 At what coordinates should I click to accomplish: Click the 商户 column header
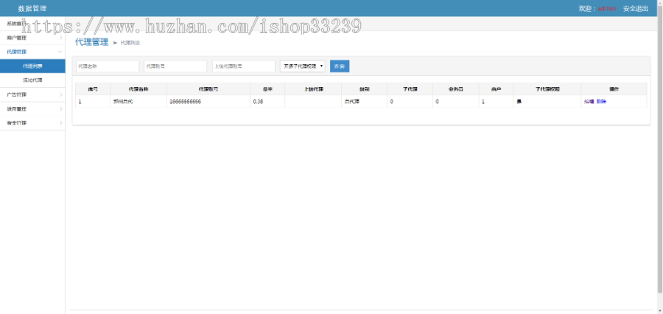(x=496, y=89)
